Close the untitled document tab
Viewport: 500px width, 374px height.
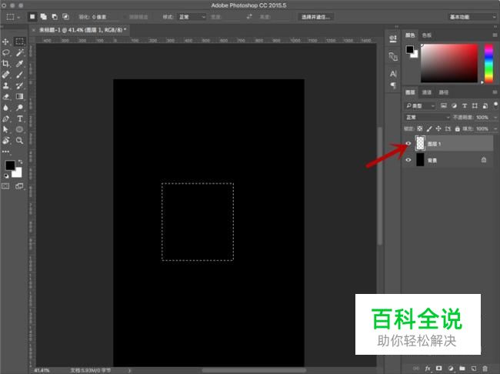click(x=34, y=30)
